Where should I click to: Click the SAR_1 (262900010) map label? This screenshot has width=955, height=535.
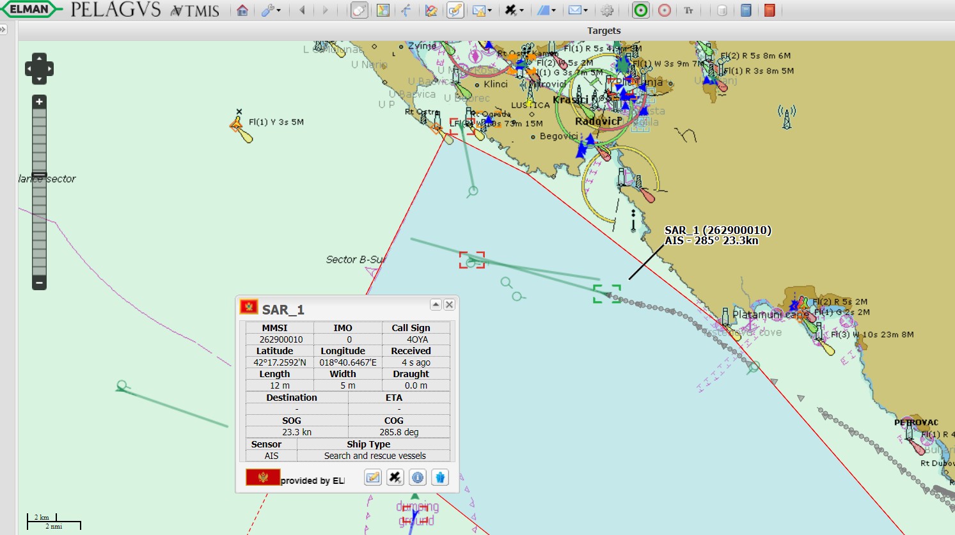point(718,230)
